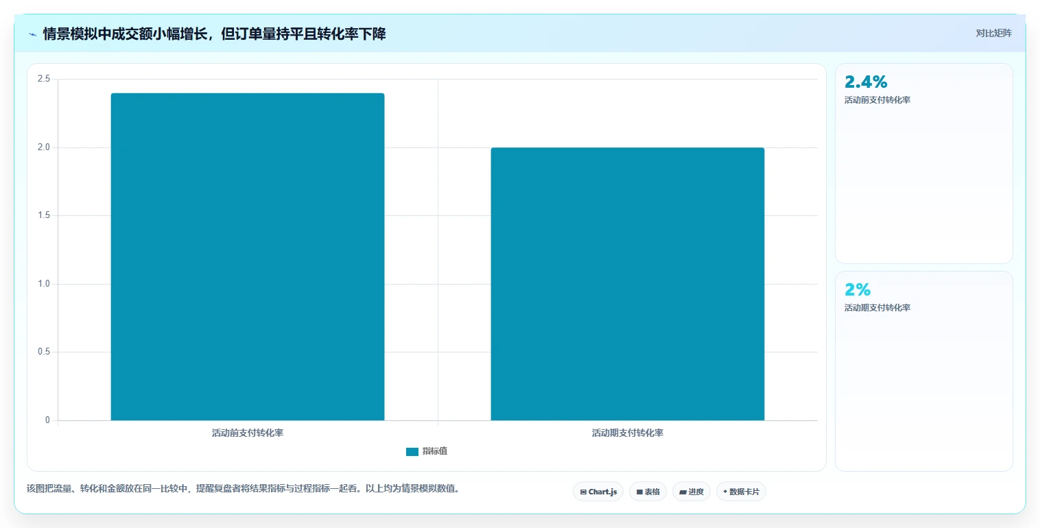Open the 2% metric card
The image size is (1040, 528).
point(923,371)
